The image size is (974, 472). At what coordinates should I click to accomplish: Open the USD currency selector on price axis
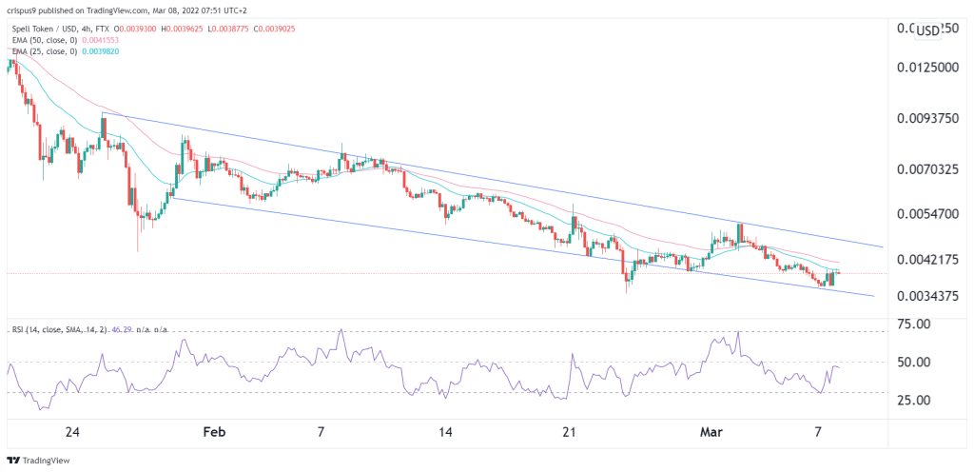tap(927, 29)
